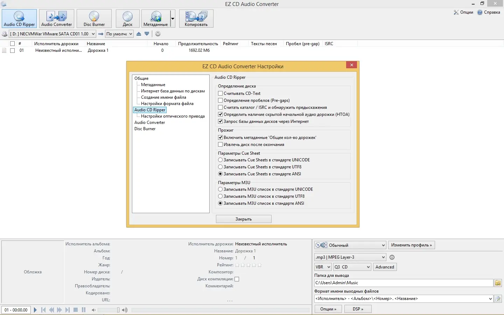Image resolution: width=504 pixels, height=315 pixels.
Task: Expand the Метаданные button dropdown arrow
Action: click(x=173, y=19)
